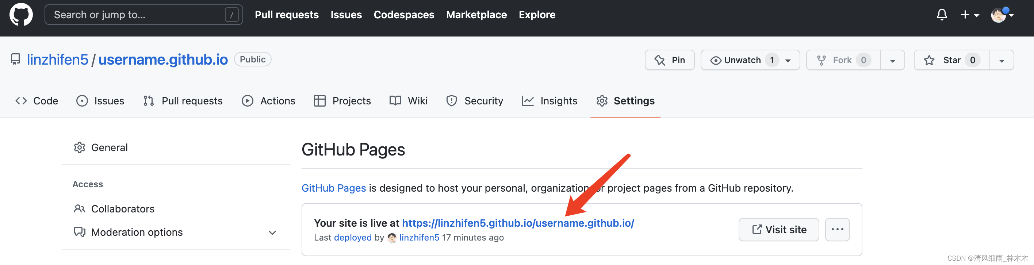This screenshot has height=265, width=1034.
Task: Click the watcher count 1
Action: point(772,60)
